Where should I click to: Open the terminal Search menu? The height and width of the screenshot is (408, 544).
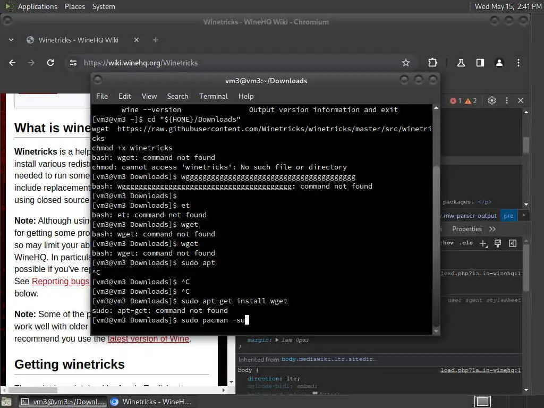177,97
